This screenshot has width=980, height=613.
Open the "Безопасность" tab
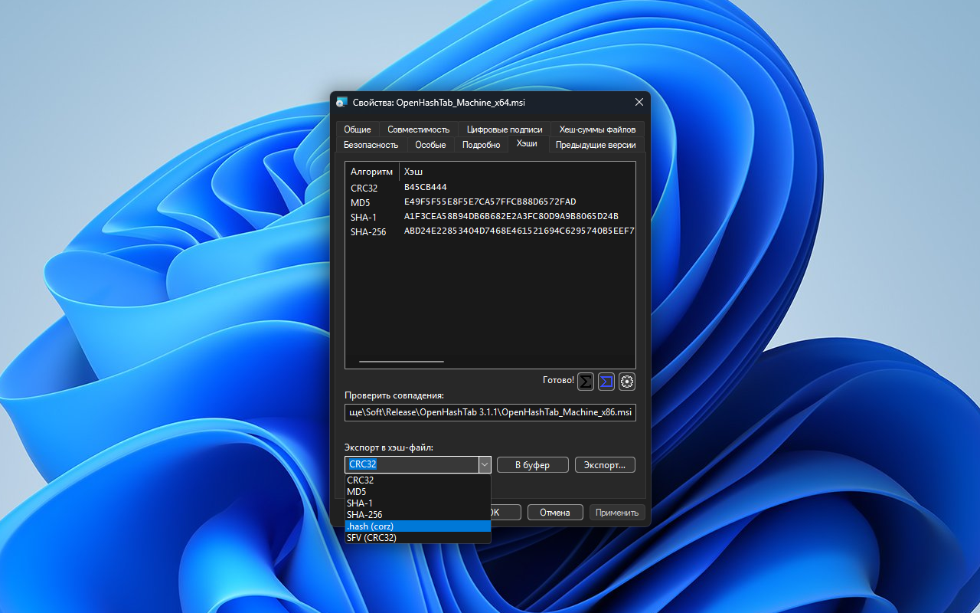(371, 145)
